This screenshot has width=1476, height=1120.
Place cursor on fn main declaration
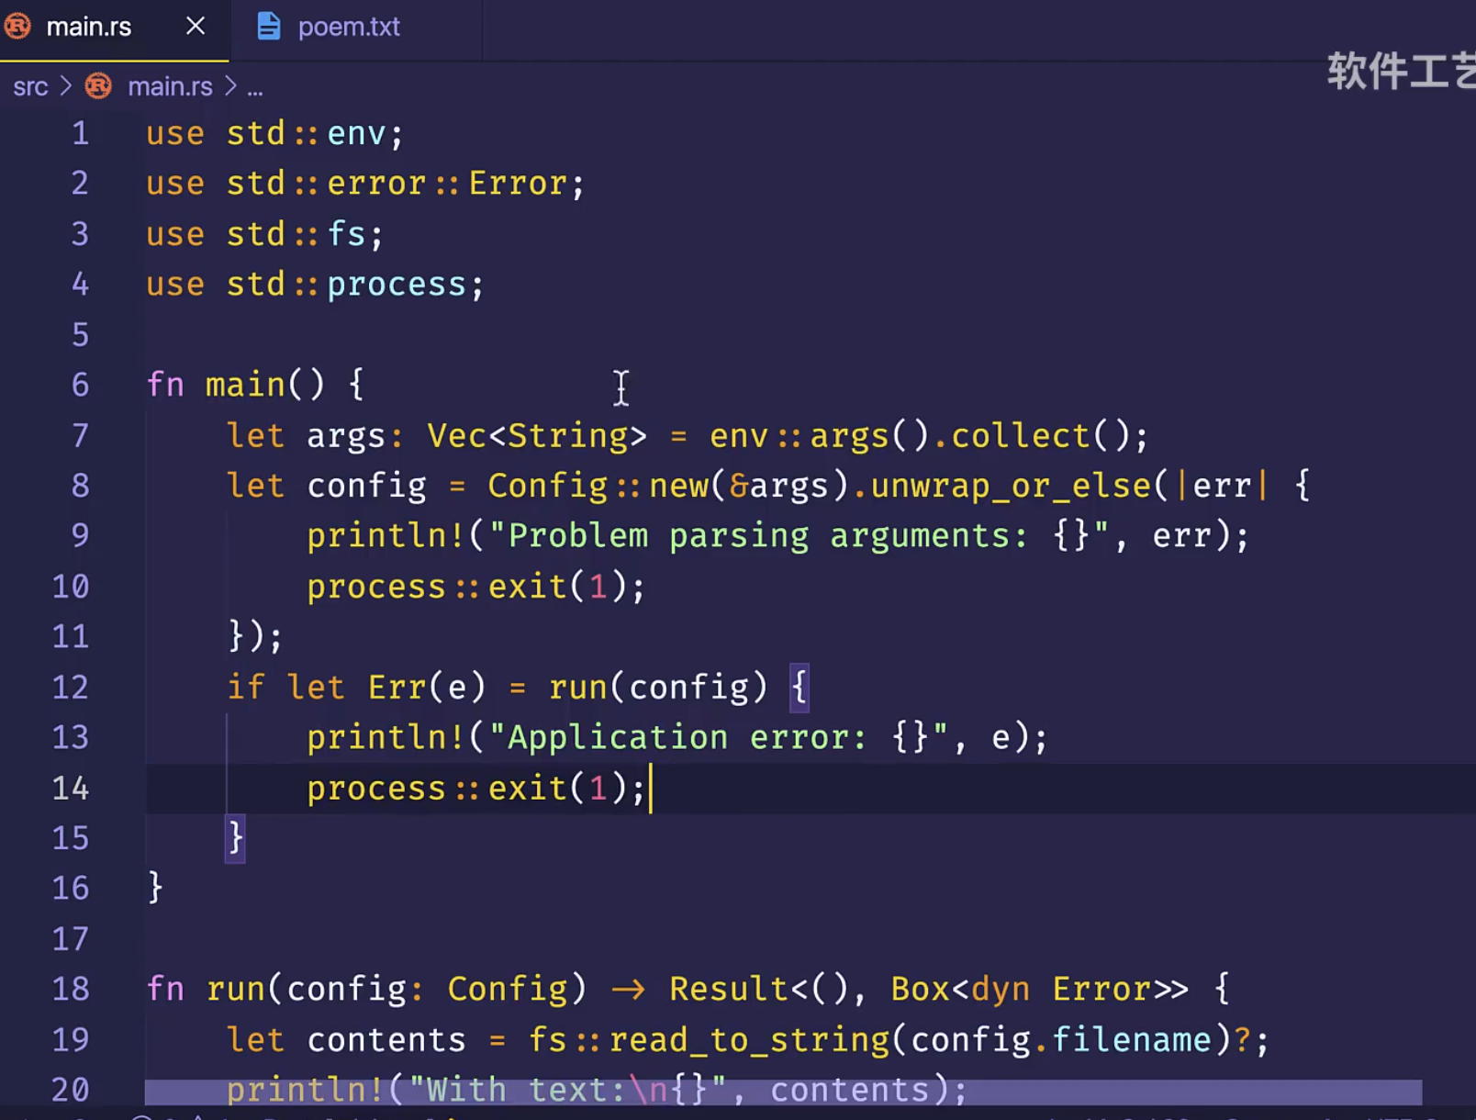(x=244, y=385)
